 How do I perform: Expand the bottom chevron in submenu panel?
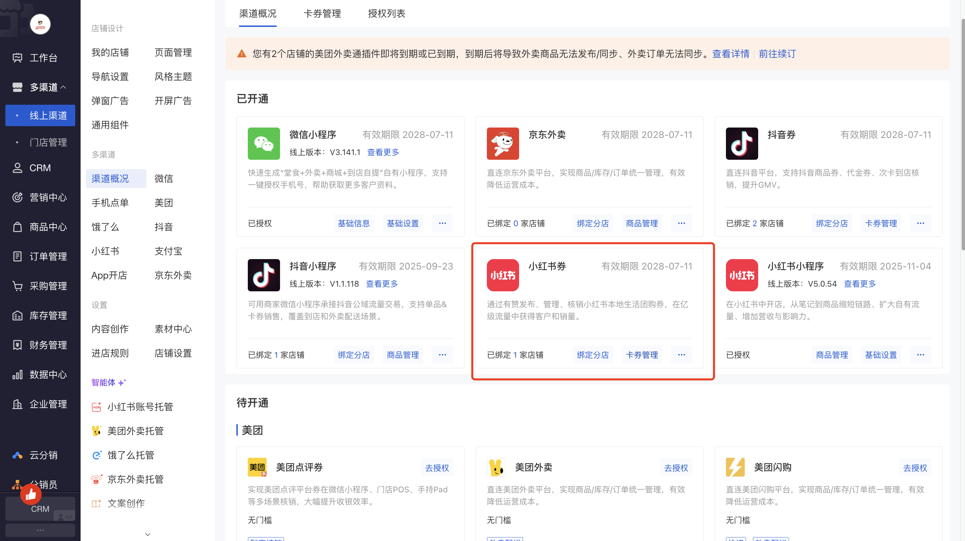[148, 534]
